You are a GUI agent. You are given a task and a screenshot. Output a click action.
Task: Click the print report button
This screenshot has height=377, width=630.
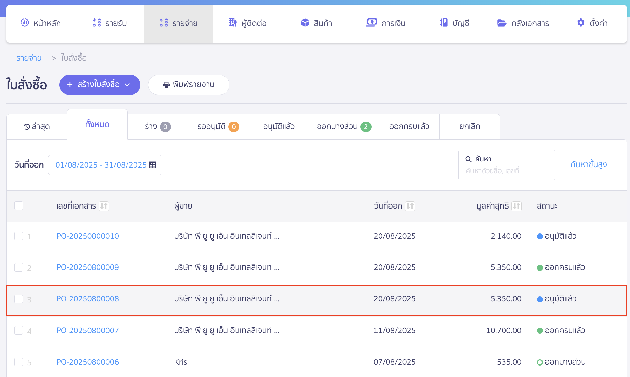click(x=188, y=85)
